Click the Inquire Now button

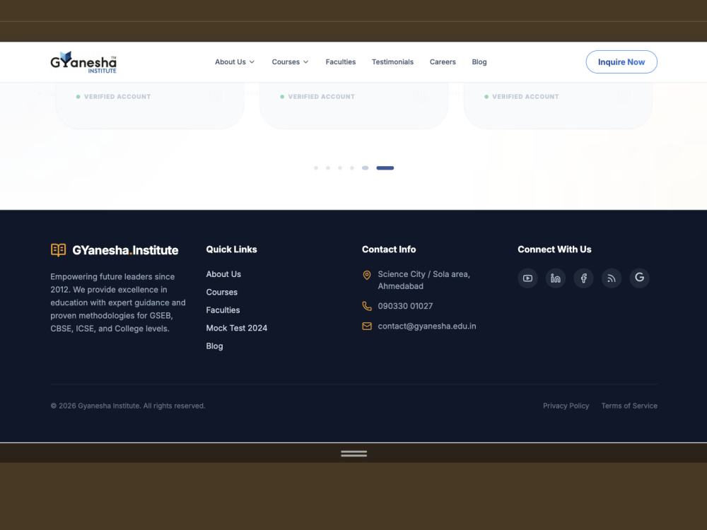tap(621, 61)
